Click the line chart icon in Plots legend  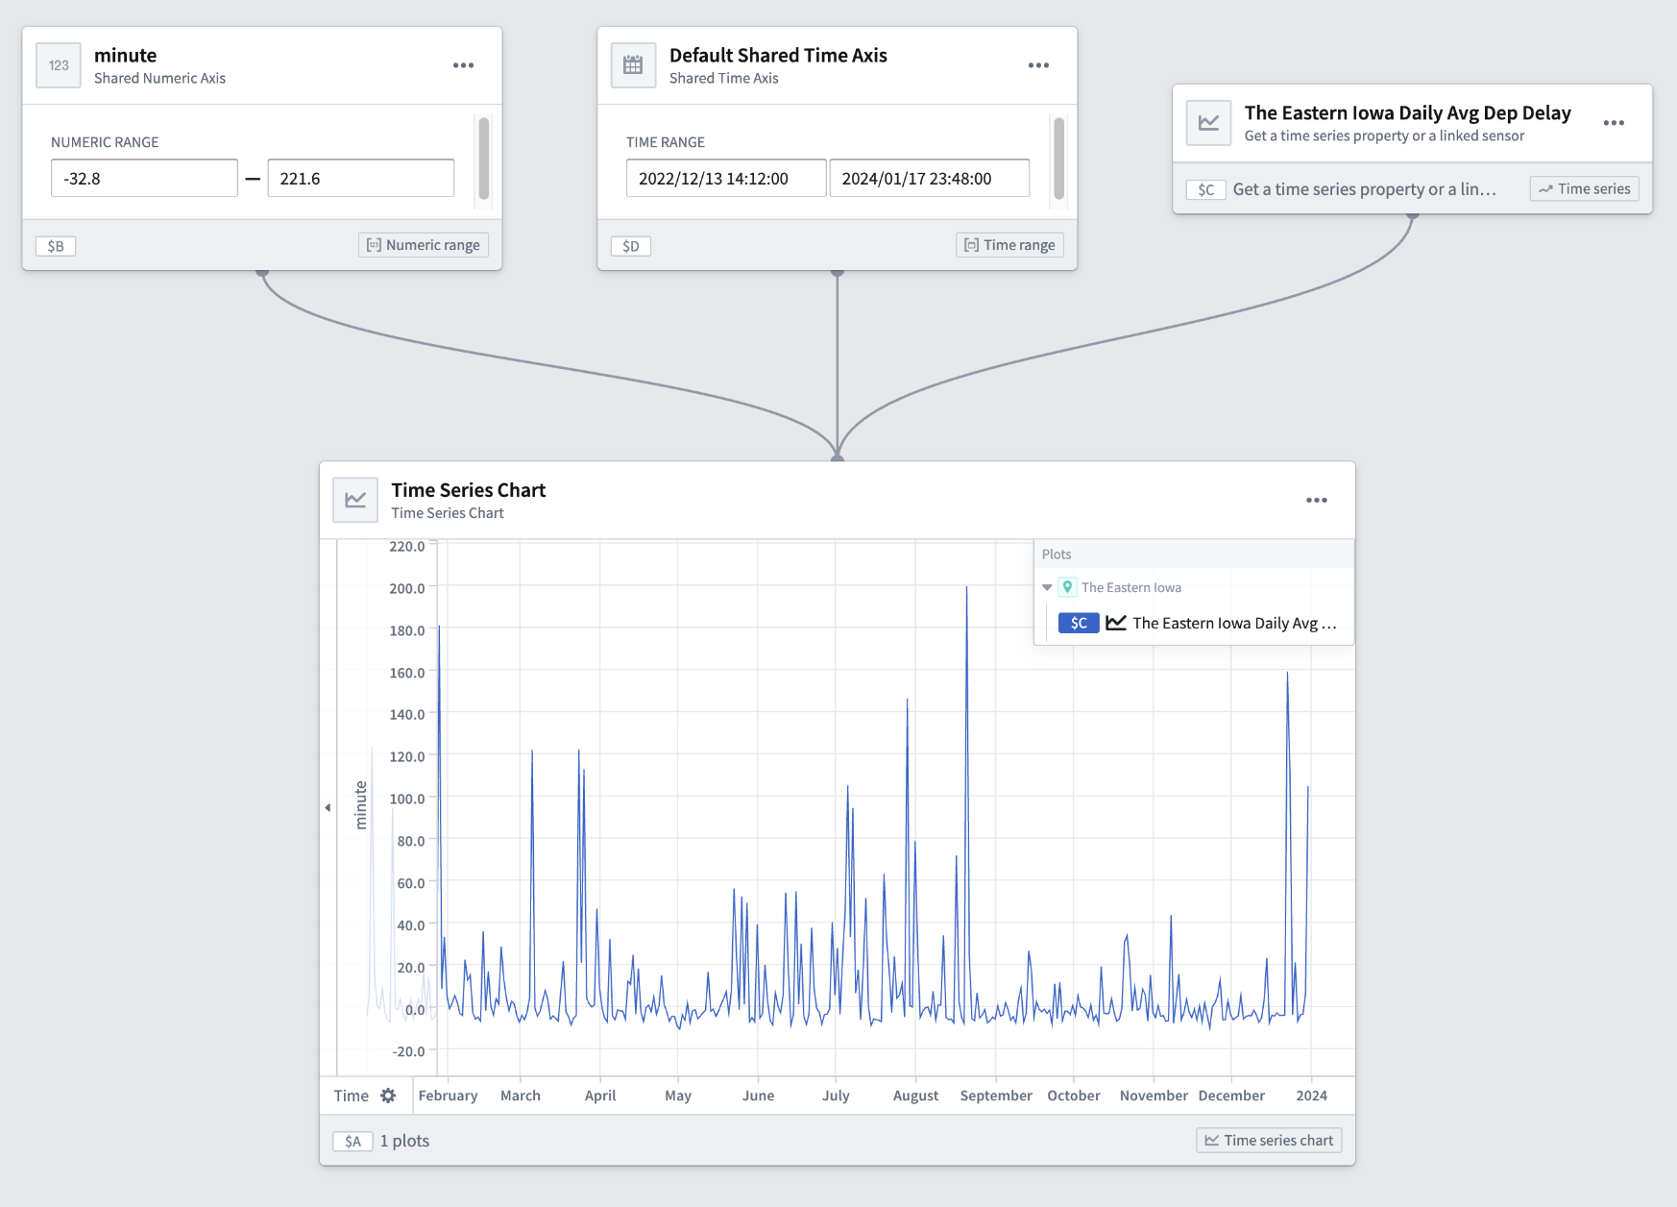click(1115, 623)
